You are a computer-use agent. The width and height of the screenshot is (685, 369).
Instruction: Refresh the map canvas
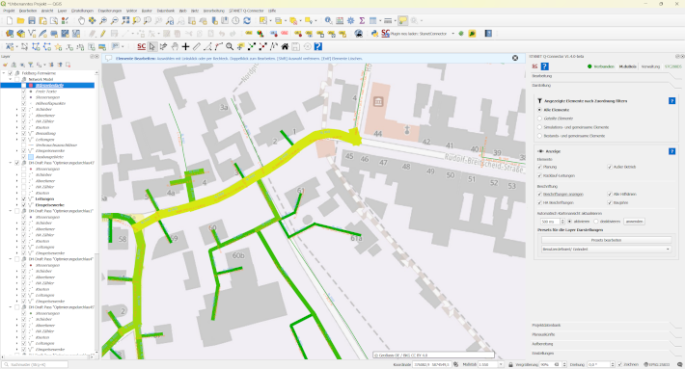tap(247, 20)
